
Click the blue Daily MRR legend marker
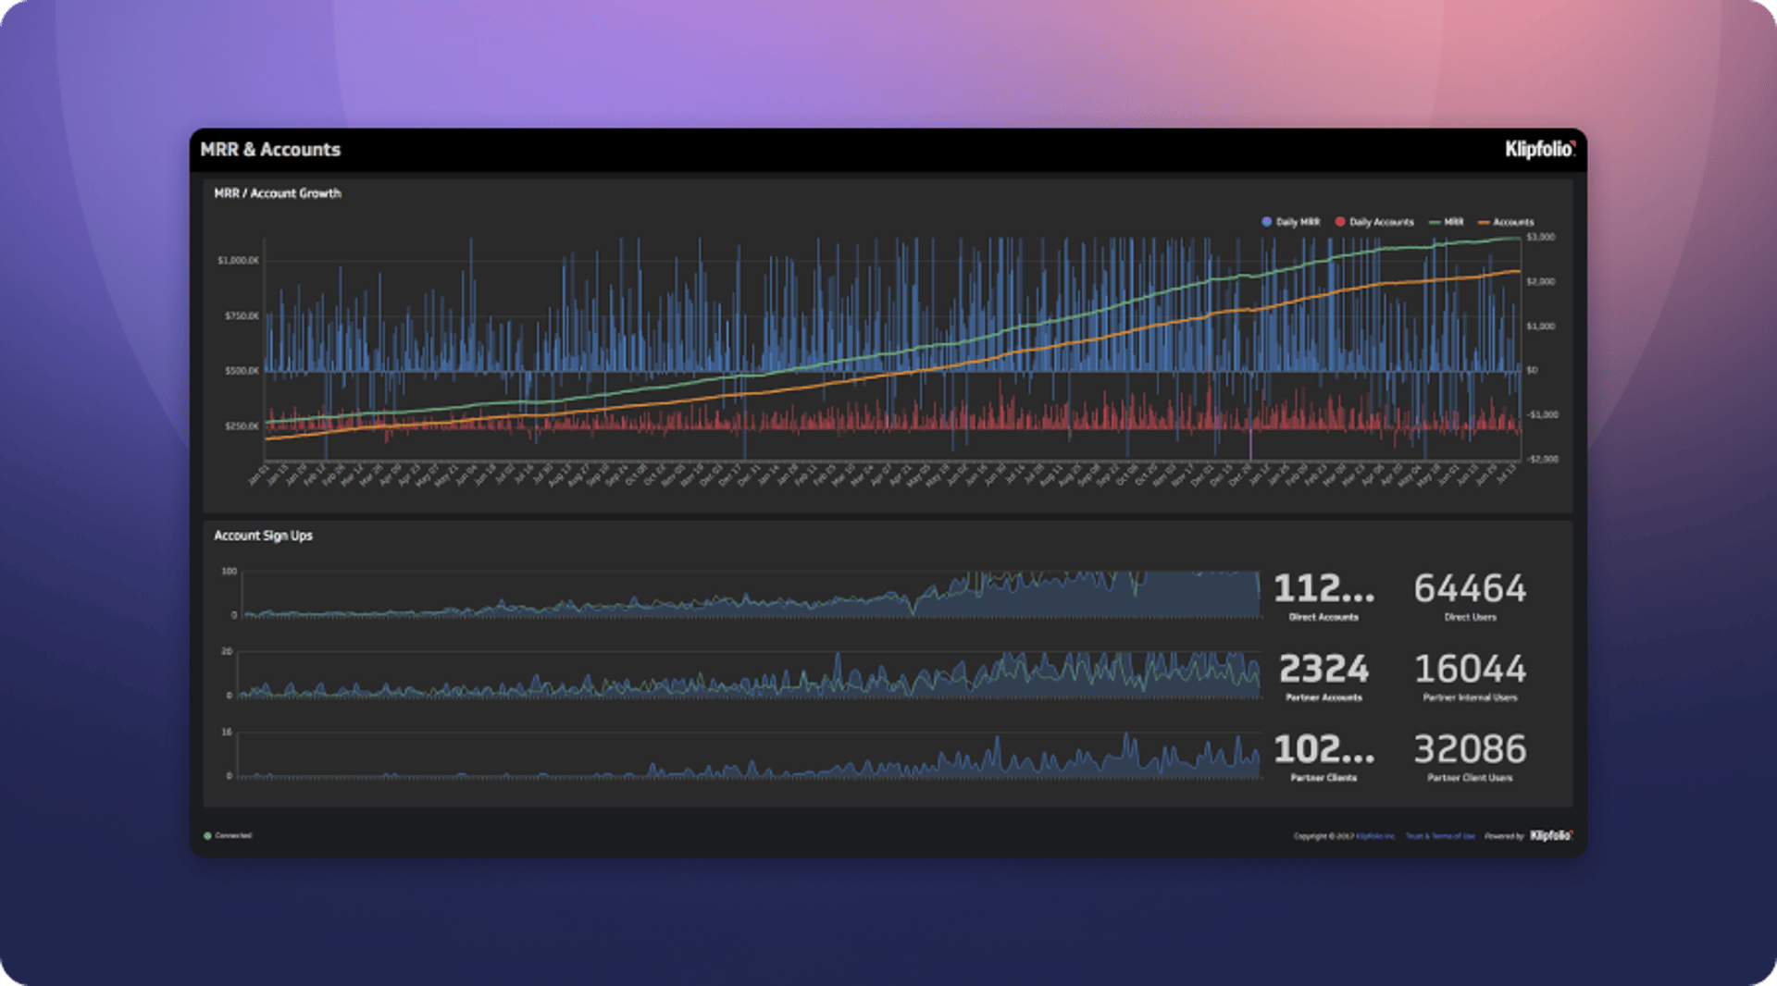[x=1265, y=222]
